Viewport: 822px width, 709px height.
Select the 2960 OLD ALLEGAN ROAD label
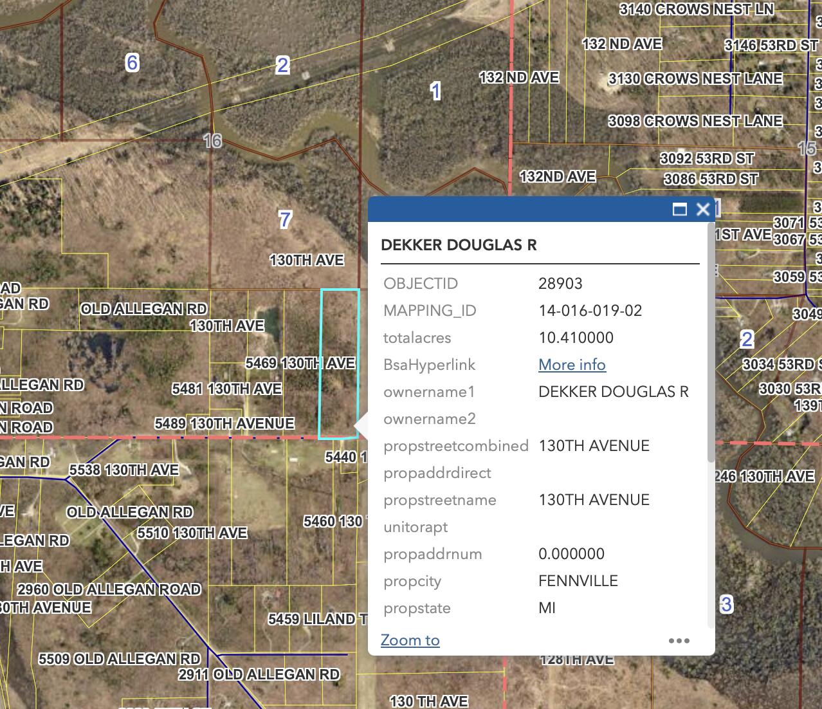[x=109, y=589]
